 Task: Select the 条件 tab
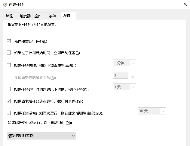(52, 16)
